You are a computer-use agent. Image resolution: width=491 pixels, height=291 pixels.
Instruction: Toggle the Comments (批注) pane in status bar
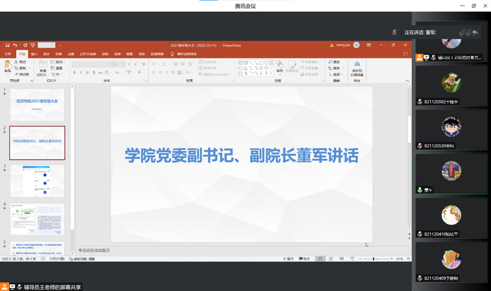coord(305,259)
